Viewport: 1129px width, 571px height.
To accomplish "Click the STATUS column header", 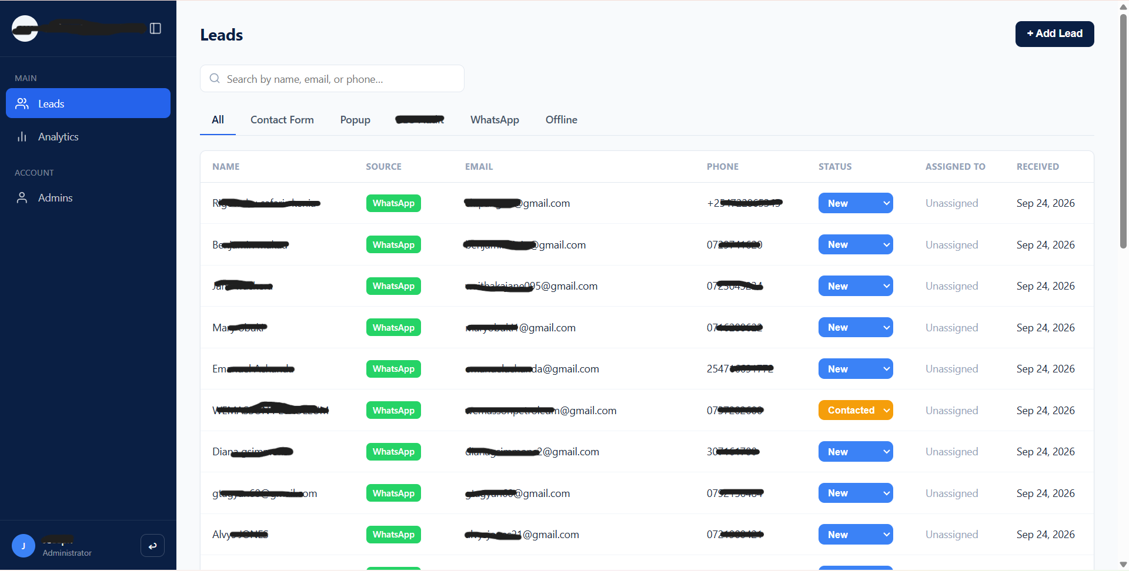I will coord(835,167).
